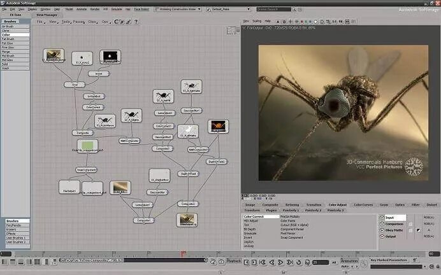Image resolution: width=441 pixels, height=275 pixels.
Task: Toggle the checkbox beside Okey Matte
Action: 410,230
